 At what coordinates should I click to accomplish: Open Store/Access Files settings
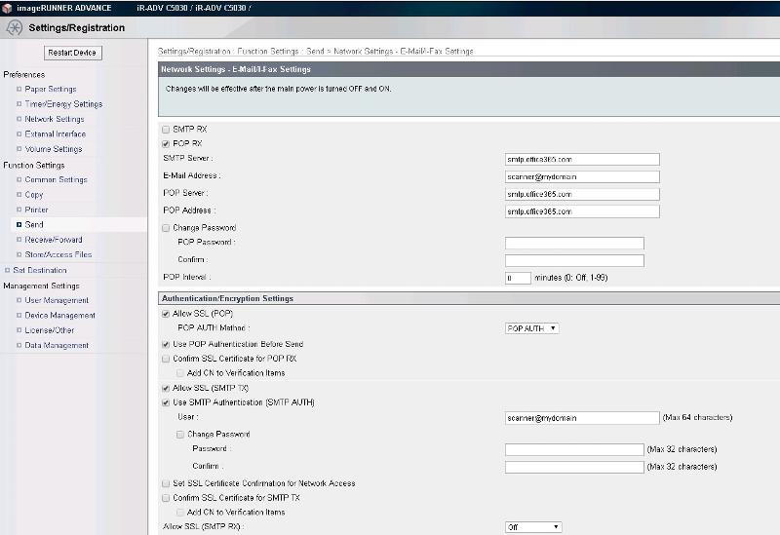58,254
